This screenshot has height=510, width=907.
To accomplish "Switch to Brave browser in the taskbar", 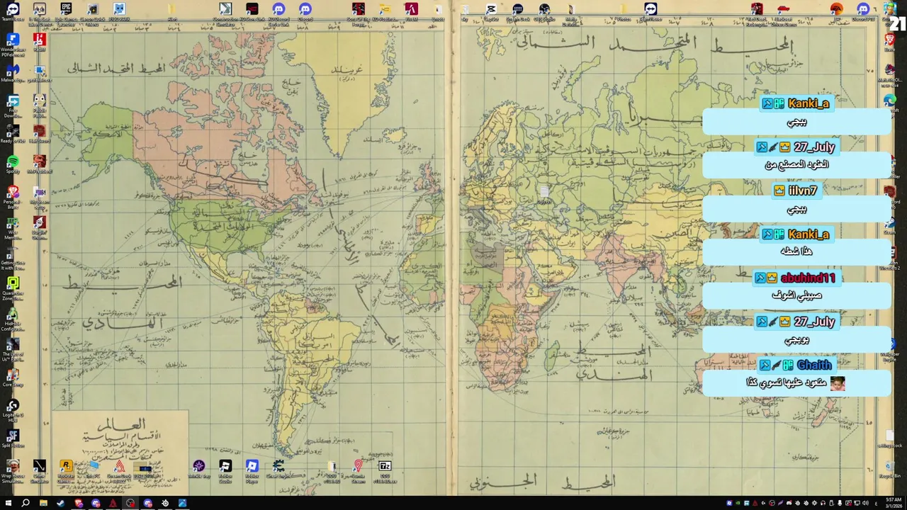I will (x=79, y=503).
